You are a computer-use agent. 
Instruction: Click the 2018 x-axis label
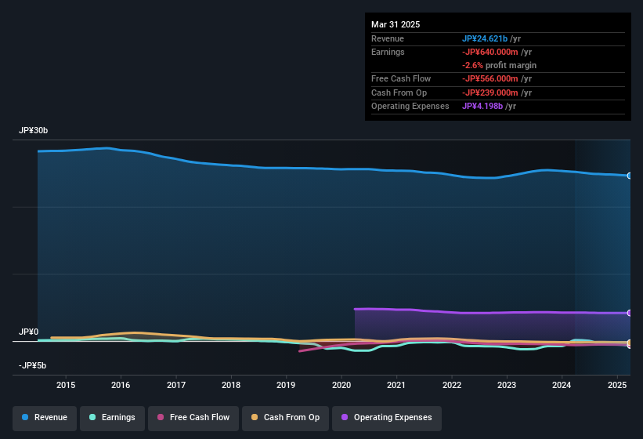click(x=231, y=385)
